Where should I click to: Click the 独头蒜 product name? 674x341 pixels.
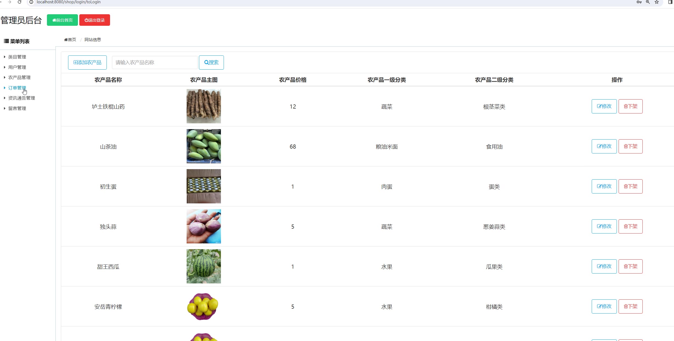coord(108,227)
